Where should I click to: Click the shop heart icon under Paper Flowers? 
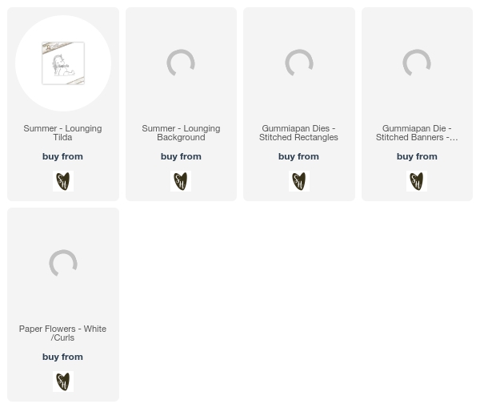[x=63, y=382]
